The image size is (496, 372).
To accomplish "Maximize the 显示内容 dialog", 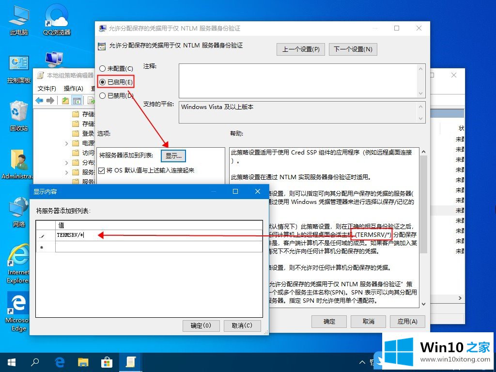I will 235,191.
